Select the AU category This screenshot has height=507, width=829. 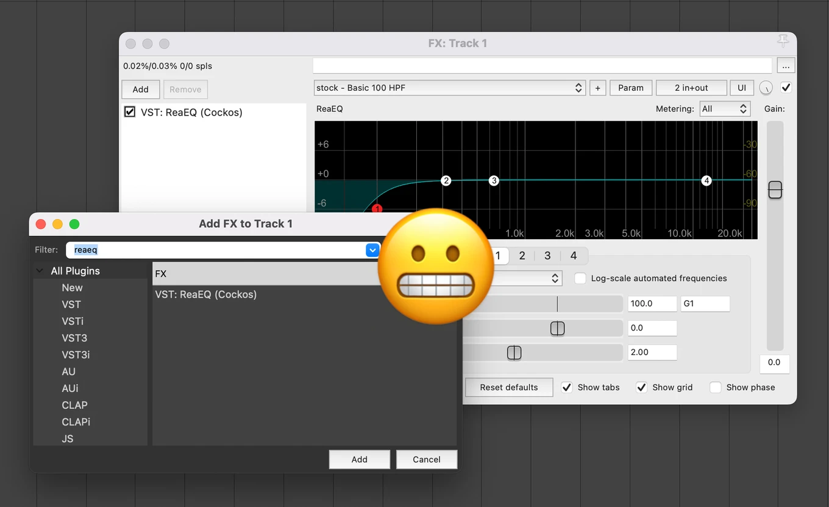(68, 371)
